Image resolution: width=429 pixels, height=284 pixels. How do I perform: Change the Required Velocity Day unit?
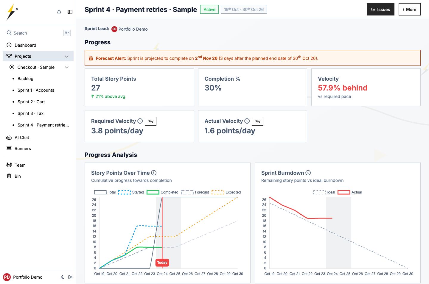(x=150, y=121)
